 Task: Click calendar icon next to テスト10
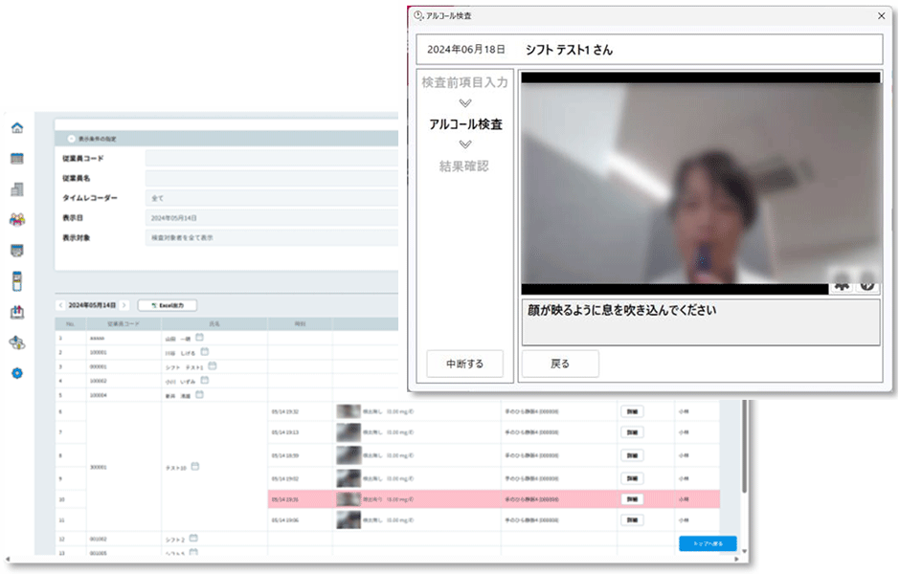coord(195,467)
